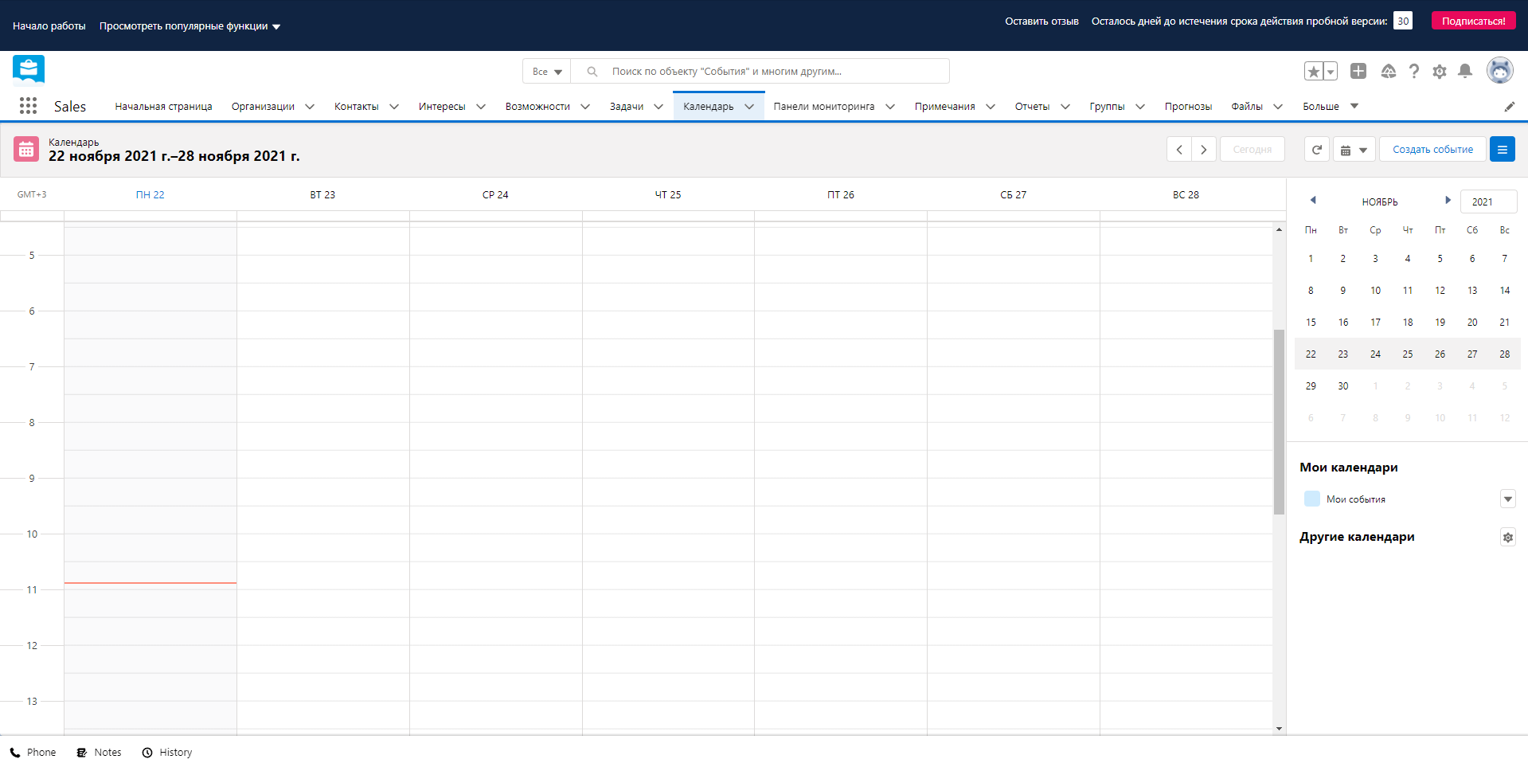Open the Файлы tab

coord(1247,107)
